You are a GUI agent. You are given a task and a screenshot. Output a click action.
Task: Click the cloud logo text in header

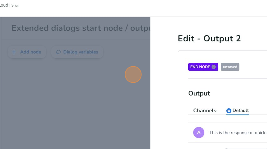pos(4,5)
